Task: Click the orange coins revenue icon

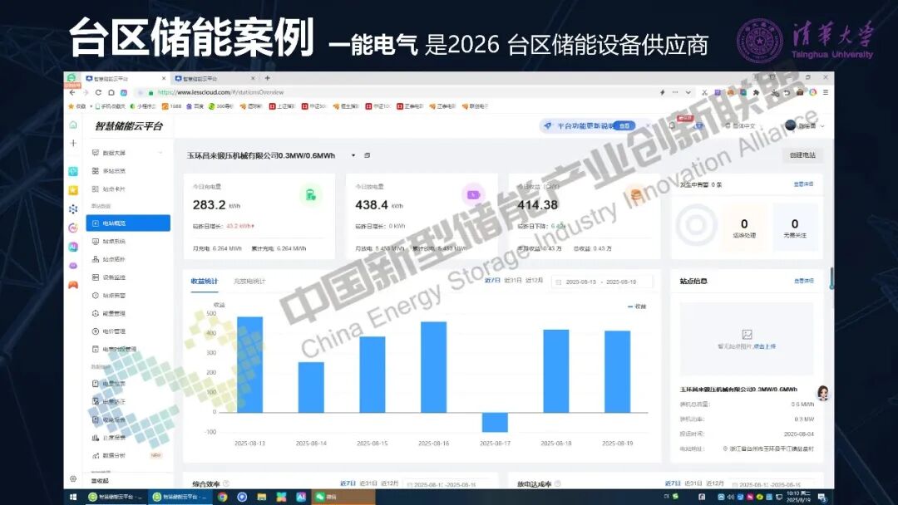Action: pyautogui.click(x=635, y=195)
